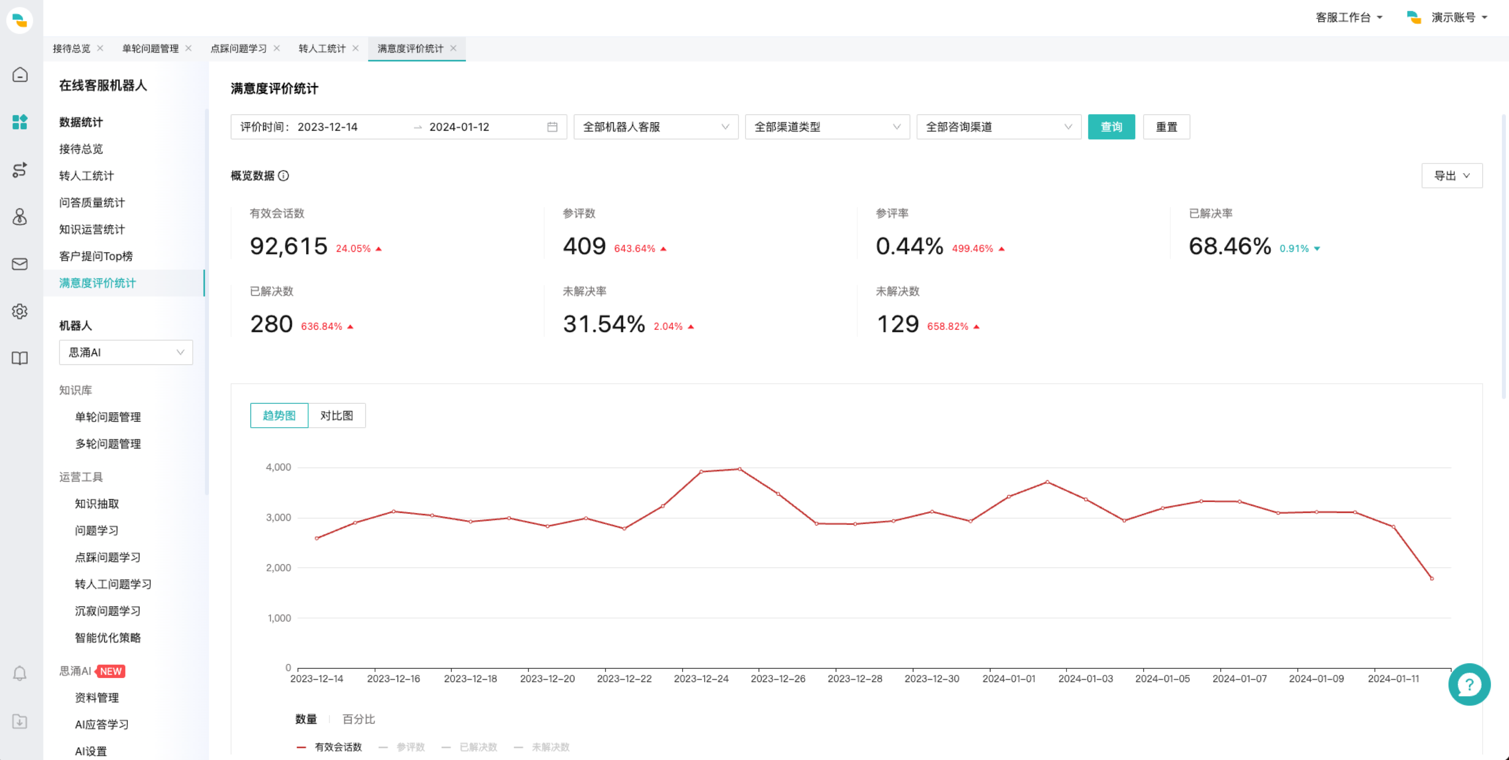This screenshot has height=760, width=1509.
Task: Click the routing flow icon in sidebar
Action: [x=20, y=170]
